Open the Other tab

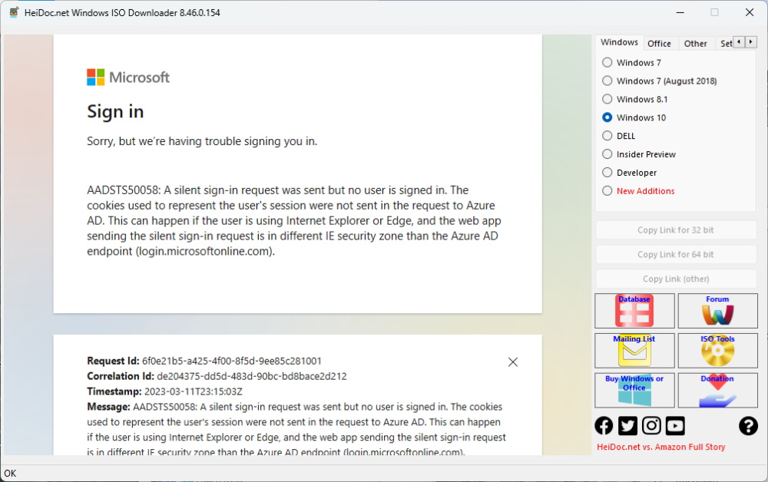coord(696,44)
